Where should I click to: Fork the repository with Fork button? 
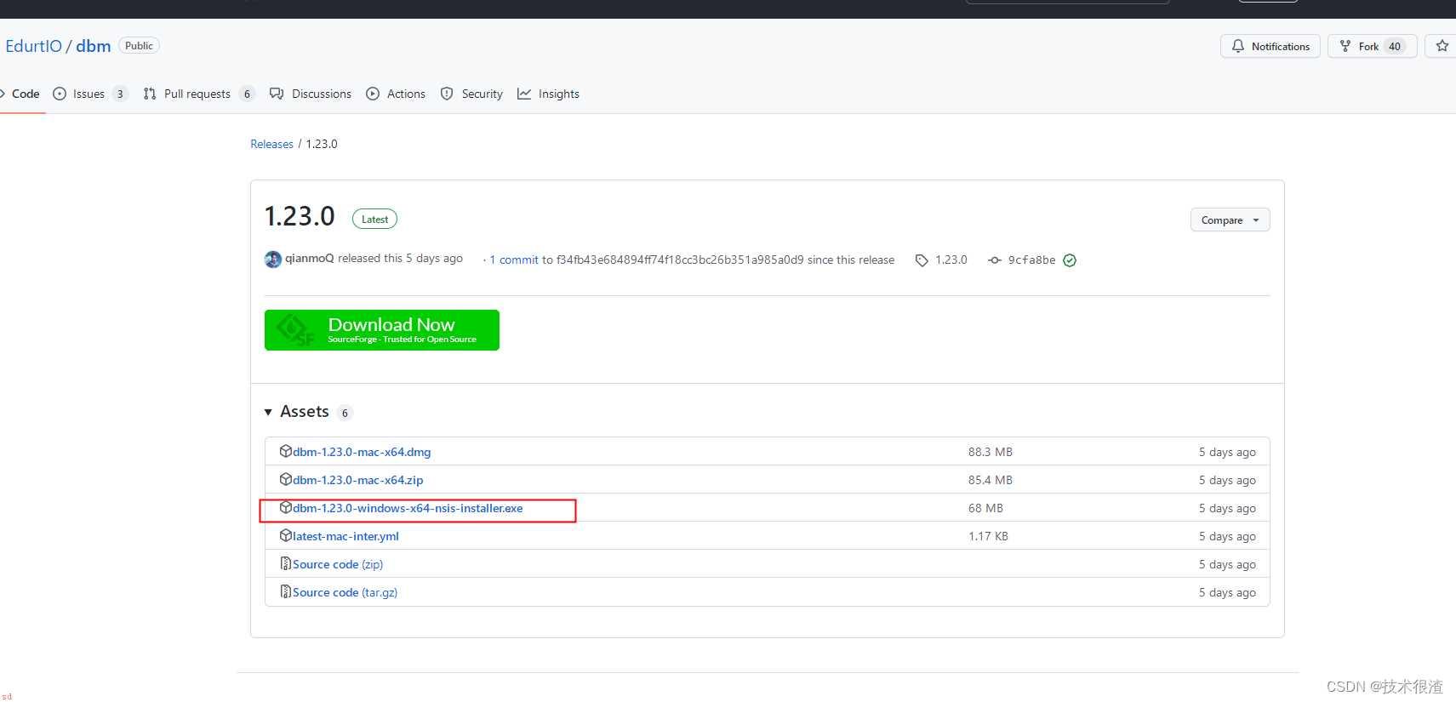[x=1372, y=46]
